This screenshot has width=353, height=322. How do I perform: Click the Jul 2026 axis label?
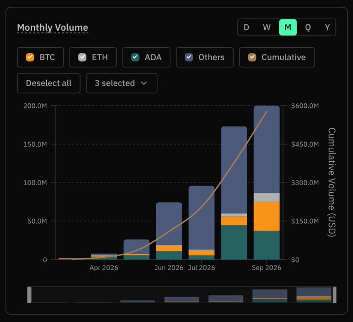pos(201,268)
